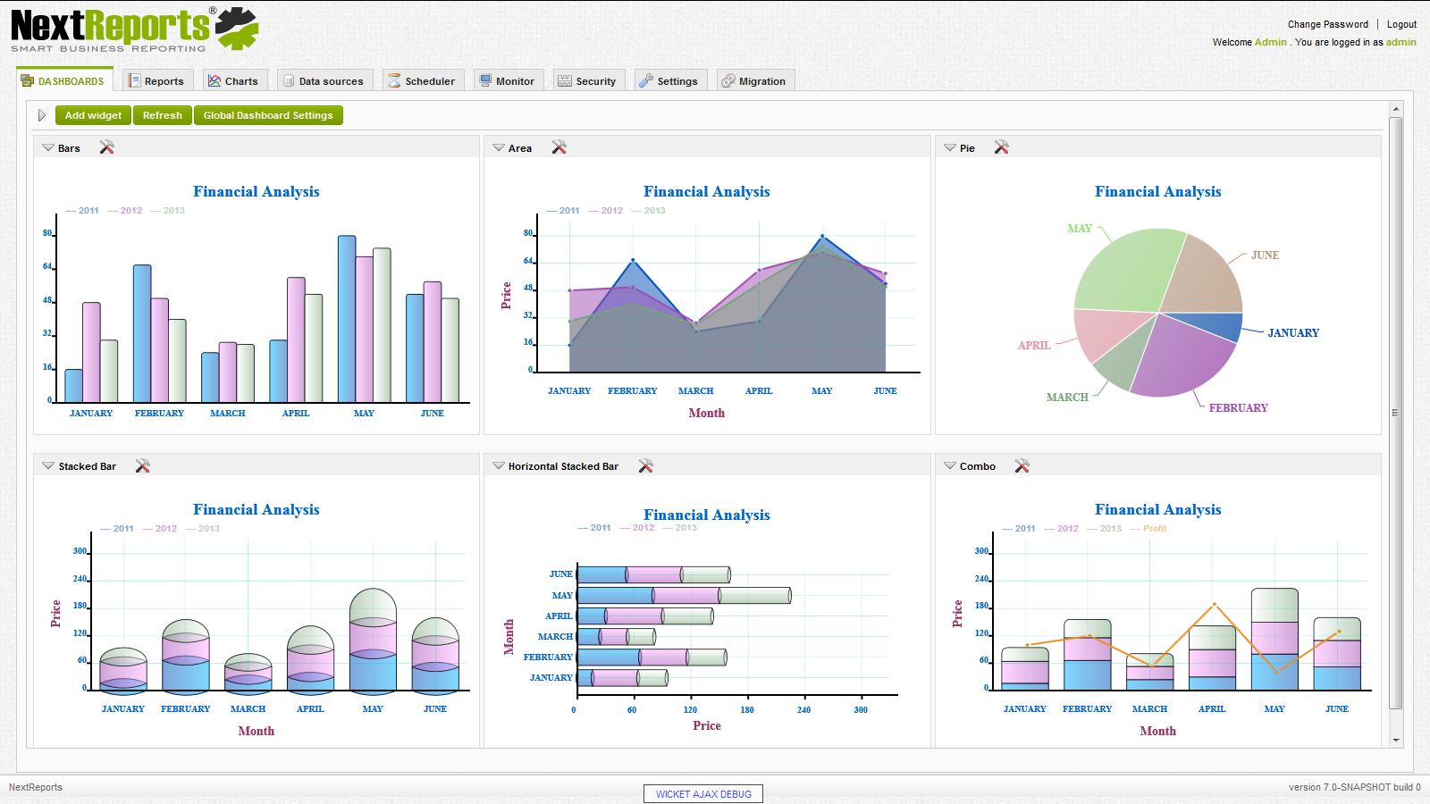Viewport: 1430px width, 804px height.
Task: Collapse the Combo widget
Action: (x=950, y=465)
